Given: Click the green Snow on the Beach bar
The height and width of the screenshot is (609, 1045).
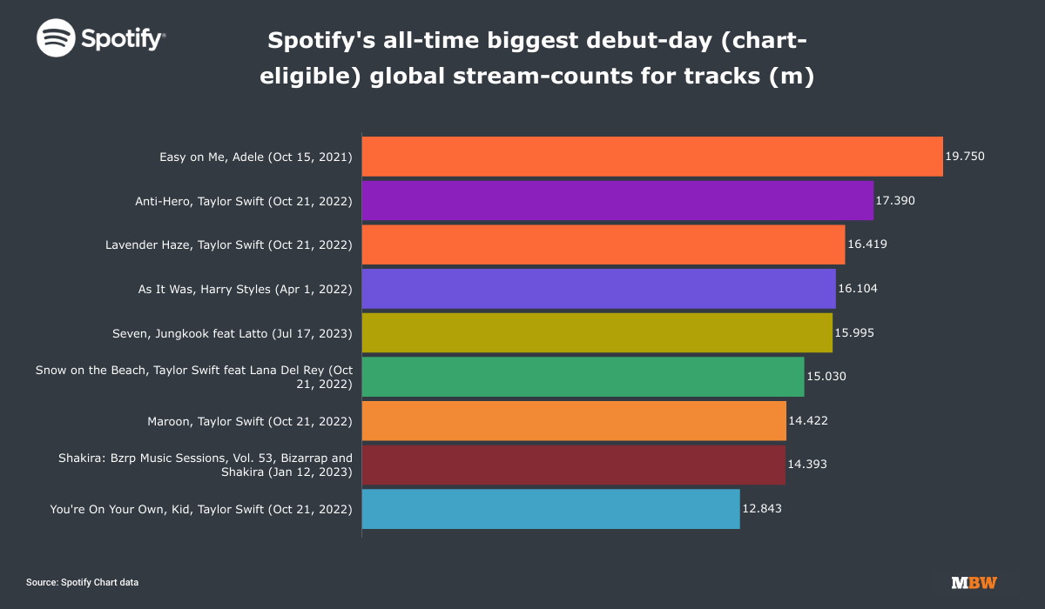Looking at the screenshot, I should [x=583, y=377].
